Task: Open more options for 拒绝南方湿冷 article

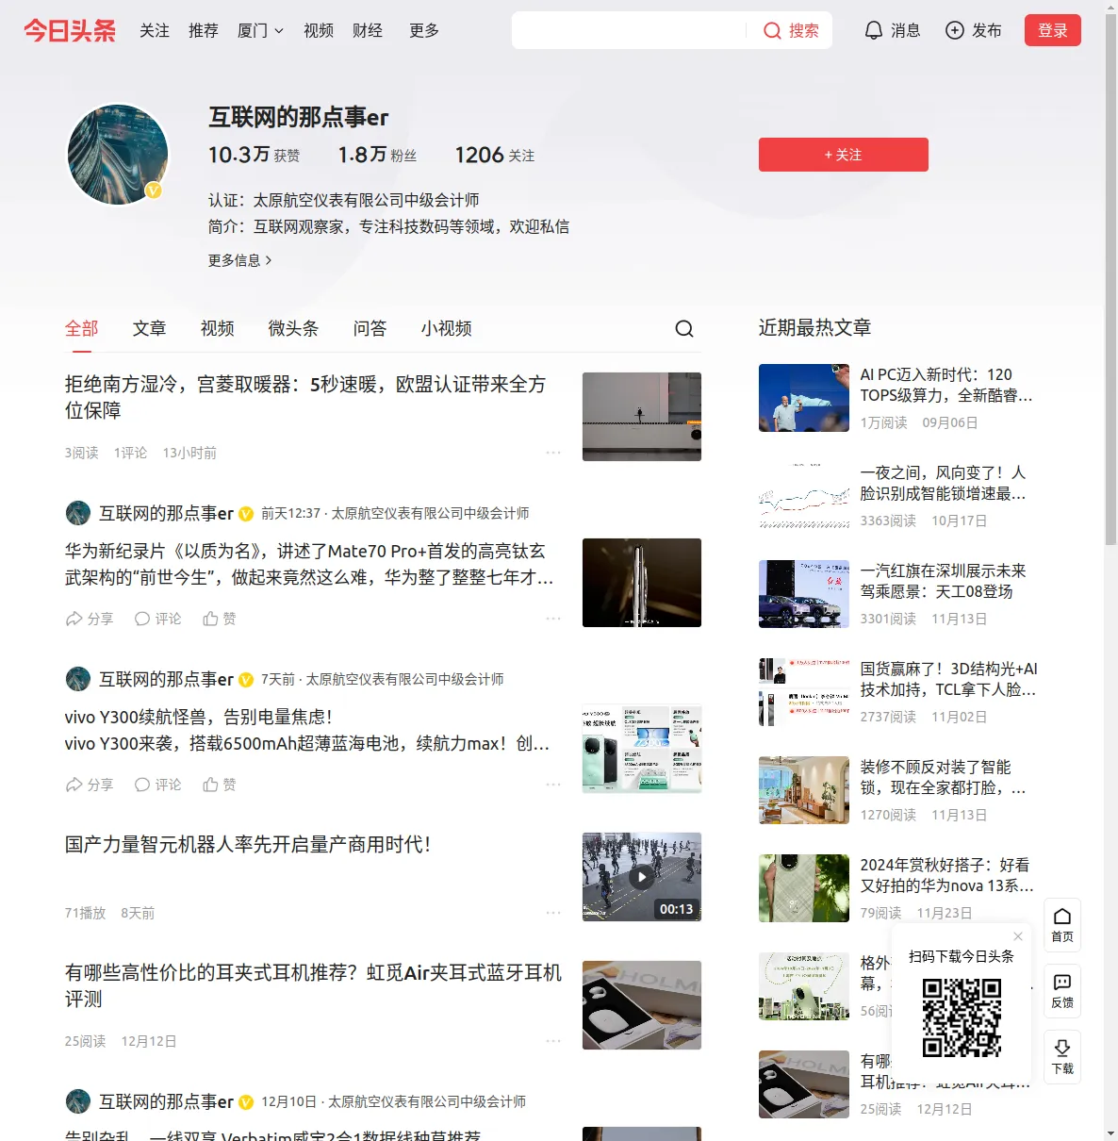Action: point(553,453)
